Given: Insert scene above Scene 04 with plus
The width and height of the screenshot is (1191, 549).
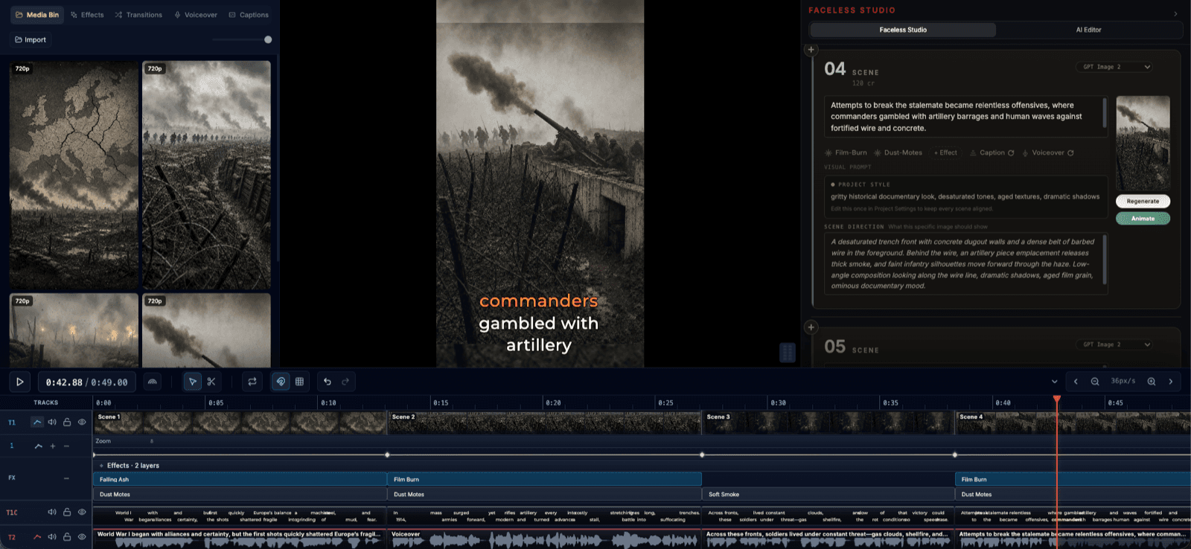Looking at the screenshot, I should click(811, 50).
